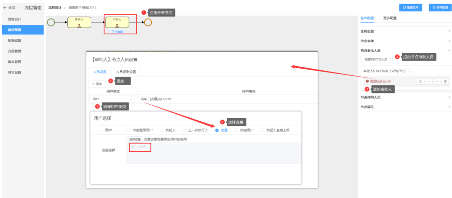The height and width of the screenshot is (198, 452).
Task: Expand the 节点属性 section
Action: (405, 107)
